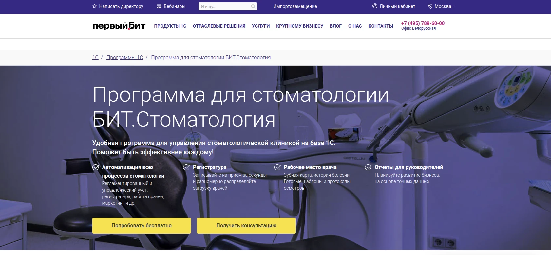Click the Рабочее место врача feature title

point(310,167)
